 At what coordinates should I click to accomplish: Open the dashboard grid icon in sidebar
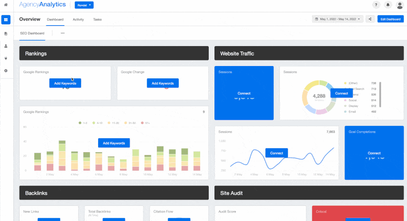point(6,19)
